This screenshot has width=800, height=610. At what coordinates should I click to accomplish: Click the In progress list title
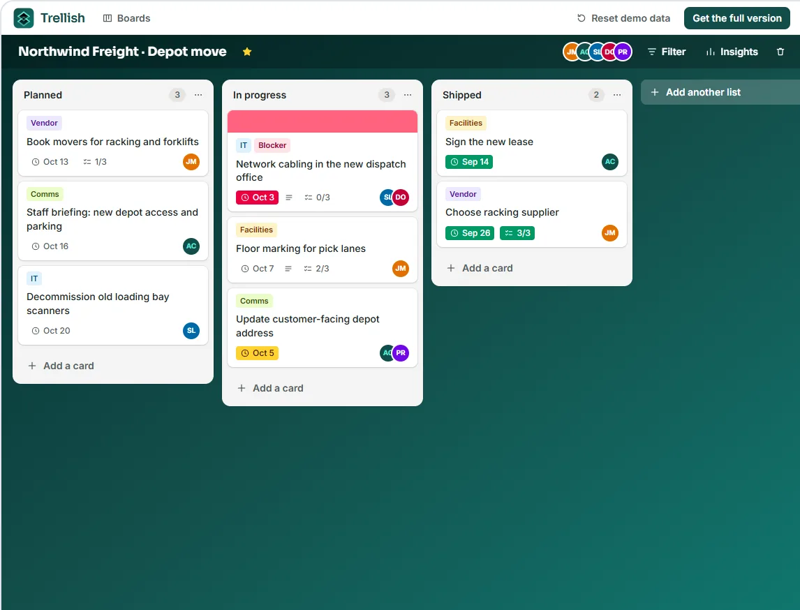260,95
